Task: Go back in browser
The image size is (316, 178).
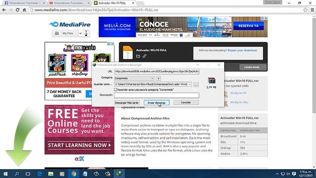Action: 4,10
